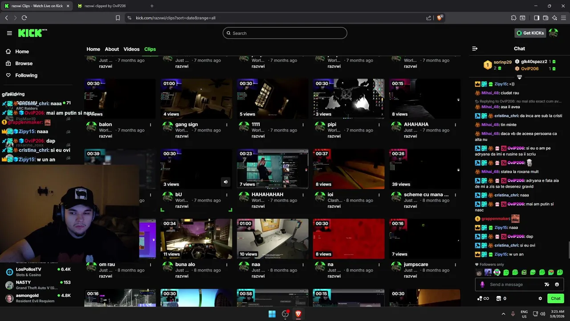Click OviP206 name in chat leaderboard

[530, 69]
